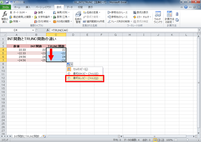Select Fill Without Formatting (書式なしコピー) option

click(85, 78)
